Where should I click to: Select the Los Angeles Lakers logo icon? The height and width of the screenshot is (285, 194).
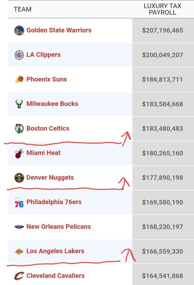pos(19,251)
